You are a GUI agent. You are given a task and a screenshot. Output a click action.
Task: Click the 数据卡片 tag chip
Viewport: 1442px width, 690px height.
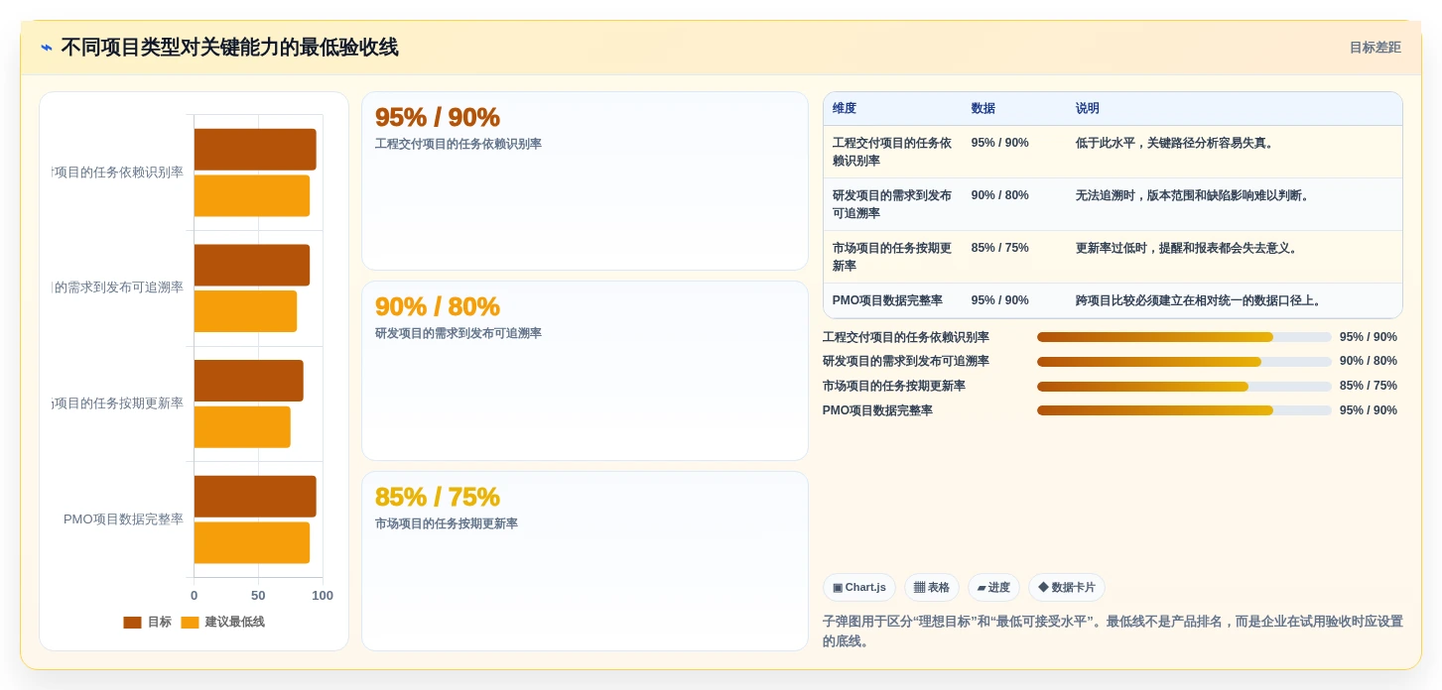point(1066,588)
